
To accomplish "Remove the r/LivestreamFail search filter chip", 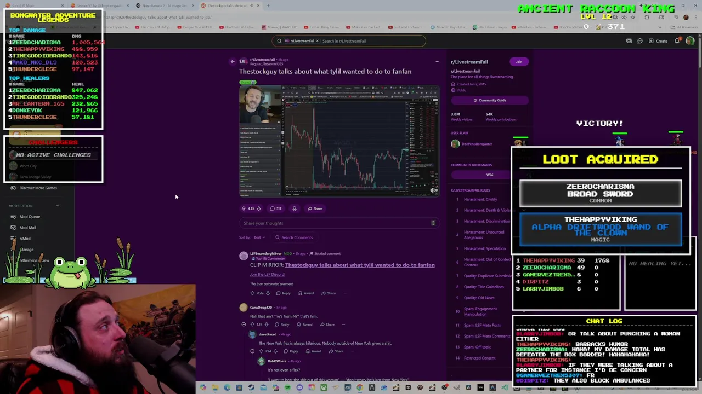I will [317, 41].
